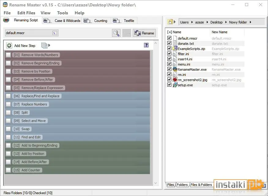Screen dimensions: 268x196
Task: Open the View menu
Action: pyautogui.click(x=46, y=13)
